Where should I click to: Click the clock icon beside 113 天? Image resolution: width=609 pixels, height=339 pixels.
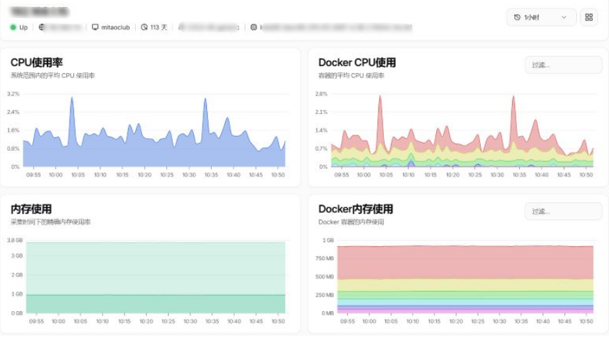tap(144, 27)
